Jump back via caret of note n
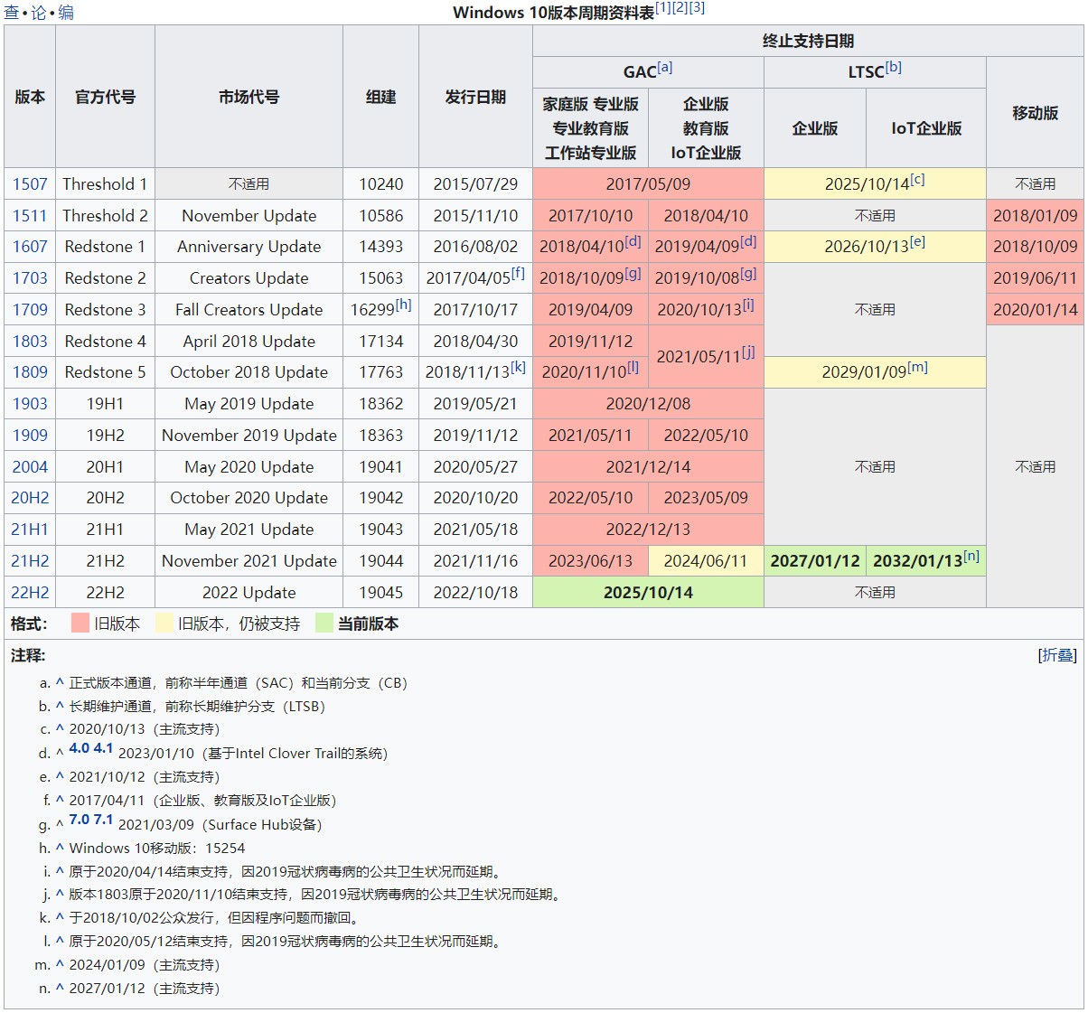 coord(60,989)
